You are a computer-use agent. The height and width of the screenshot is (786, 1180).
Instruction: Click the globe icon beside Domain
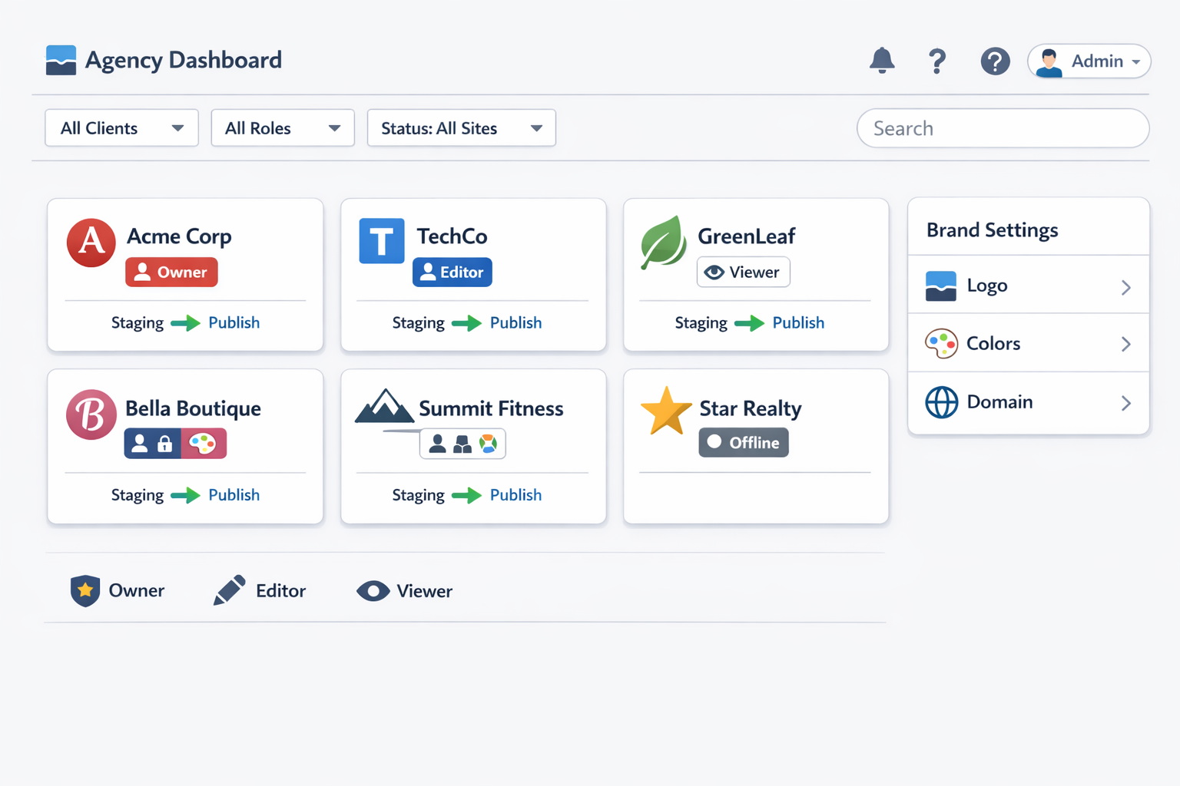(x=942, y=401)
